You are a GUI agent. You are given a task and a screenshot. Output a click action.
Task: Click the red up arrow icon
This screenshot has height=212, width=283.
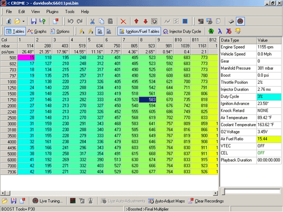pyautogui.click(x=136, y=21)
